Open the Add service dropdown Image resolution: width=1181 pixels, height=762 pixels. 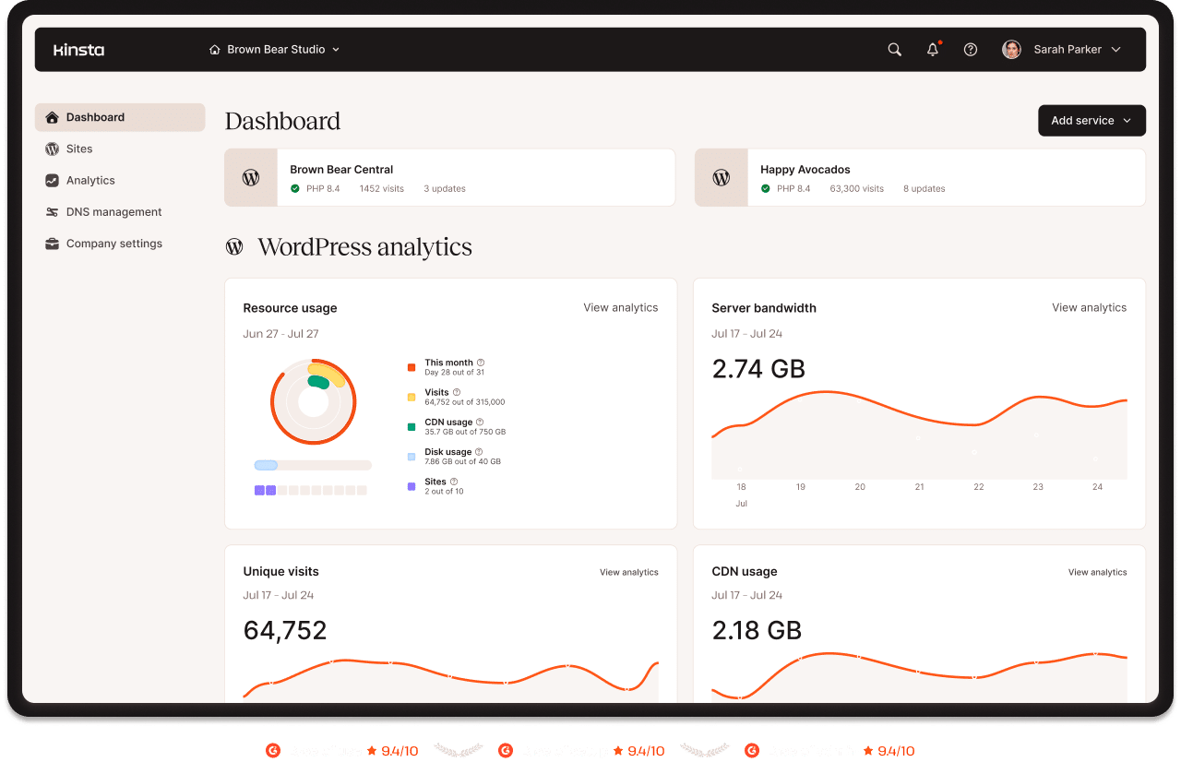point(1092,121)
